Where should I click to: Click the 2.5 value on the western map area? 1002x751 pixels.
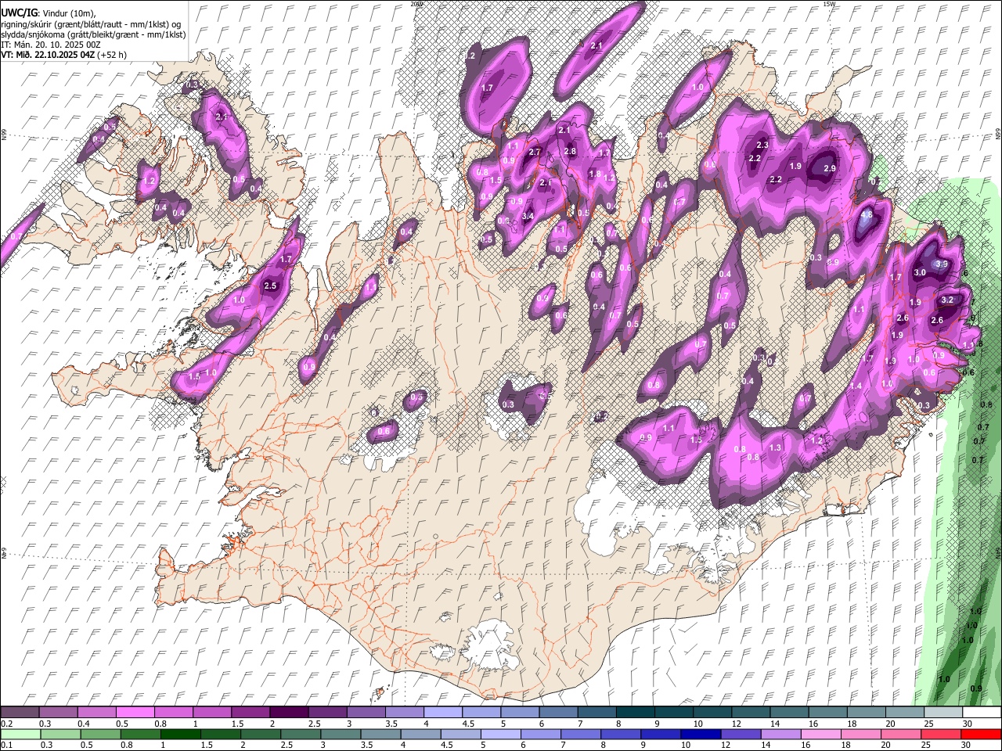tap(270, 286)
